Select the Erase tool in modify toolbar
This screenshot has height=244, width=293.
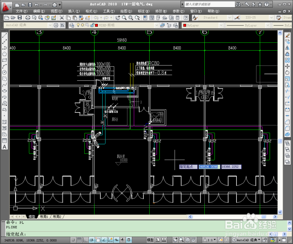287,35
